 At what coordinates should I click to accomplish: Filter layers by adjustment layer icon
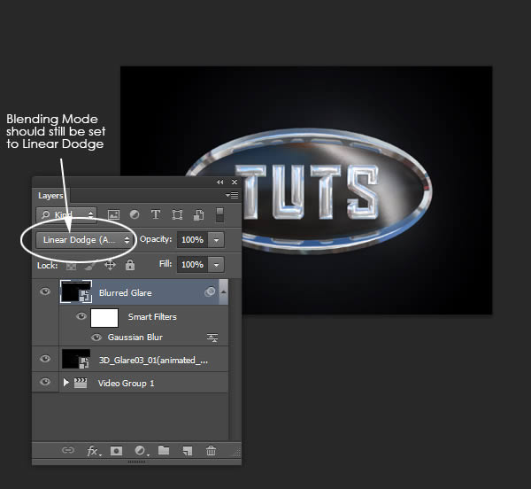(135, 214)
